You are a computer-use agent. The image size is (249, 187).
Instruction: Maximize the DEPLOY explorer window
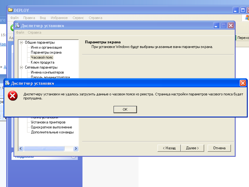point(243,10)
